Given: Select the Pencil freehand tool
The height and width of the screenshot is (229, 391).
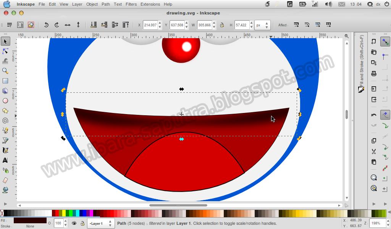Looking at the screenshot, I should [x=5, y=130].
